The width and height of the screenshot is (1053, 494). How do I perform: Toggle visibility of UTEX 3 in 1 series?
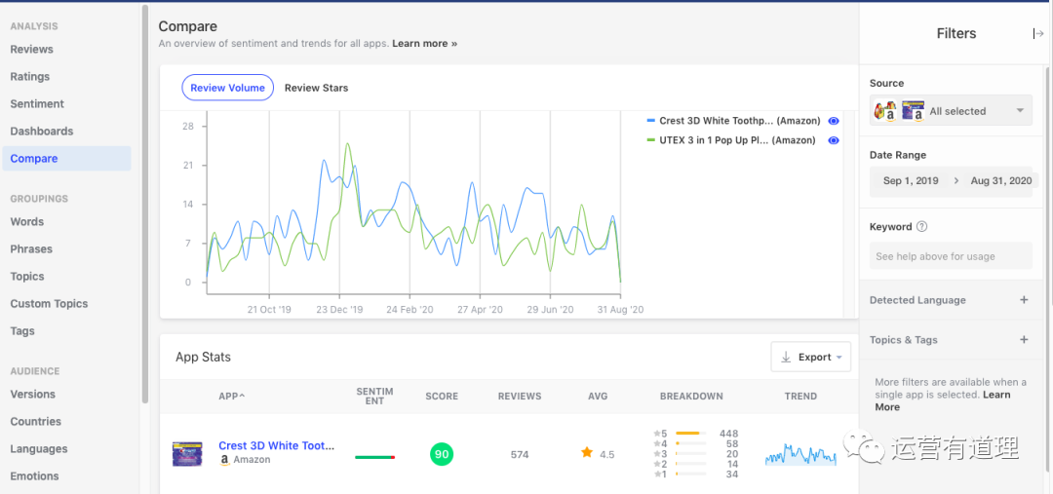[834, 140]
